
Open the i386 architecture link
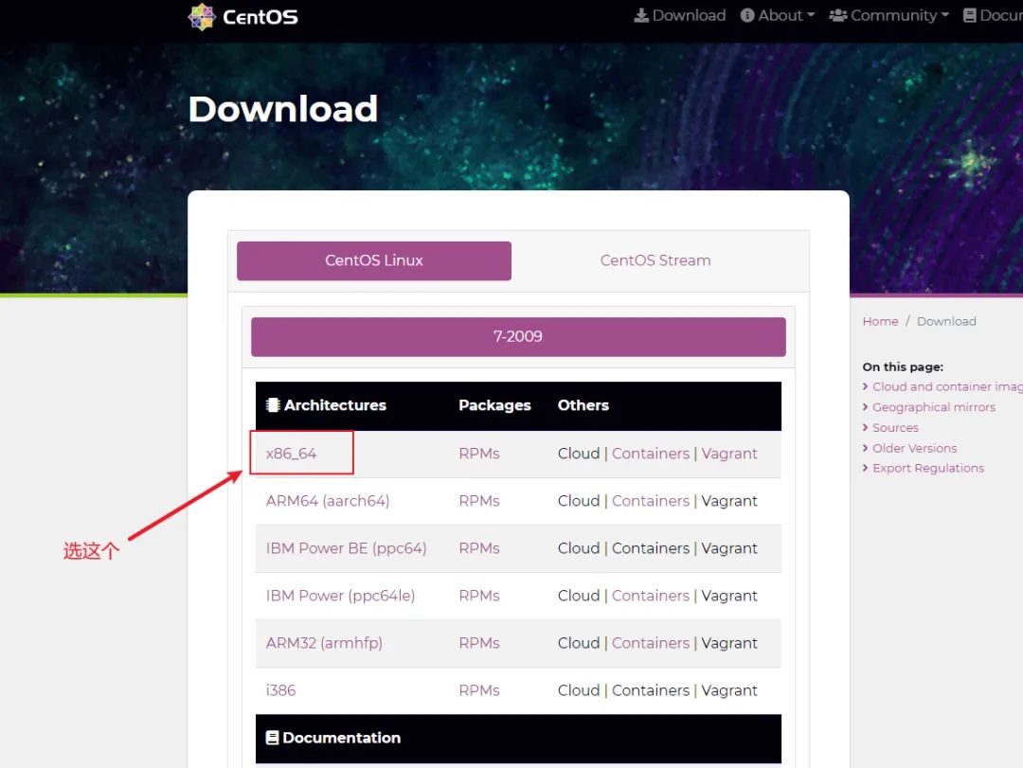280,690
